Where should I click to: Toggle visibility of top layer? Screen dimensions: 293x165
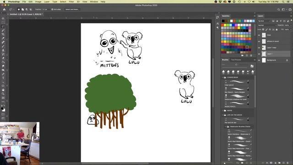click(259, 35)
